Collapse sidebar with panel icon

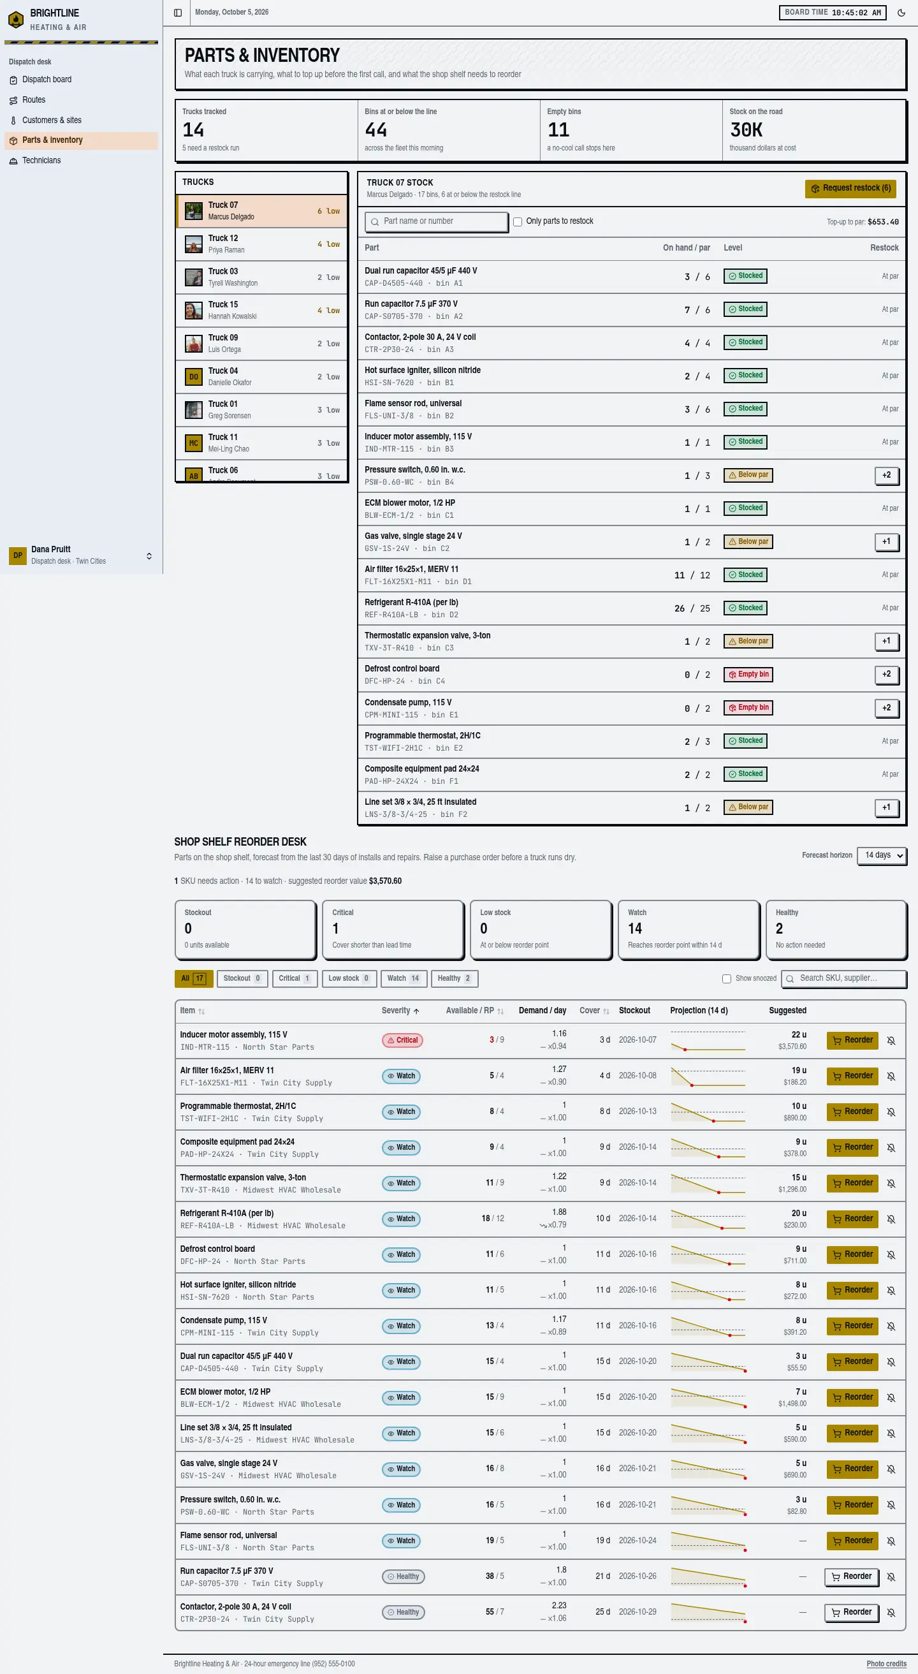tap(177, 12)
